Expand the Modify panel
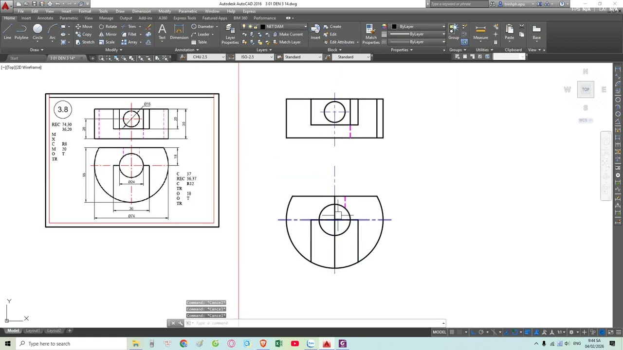The height and width of the screenshot is (350, 623). tap(113, 50)
